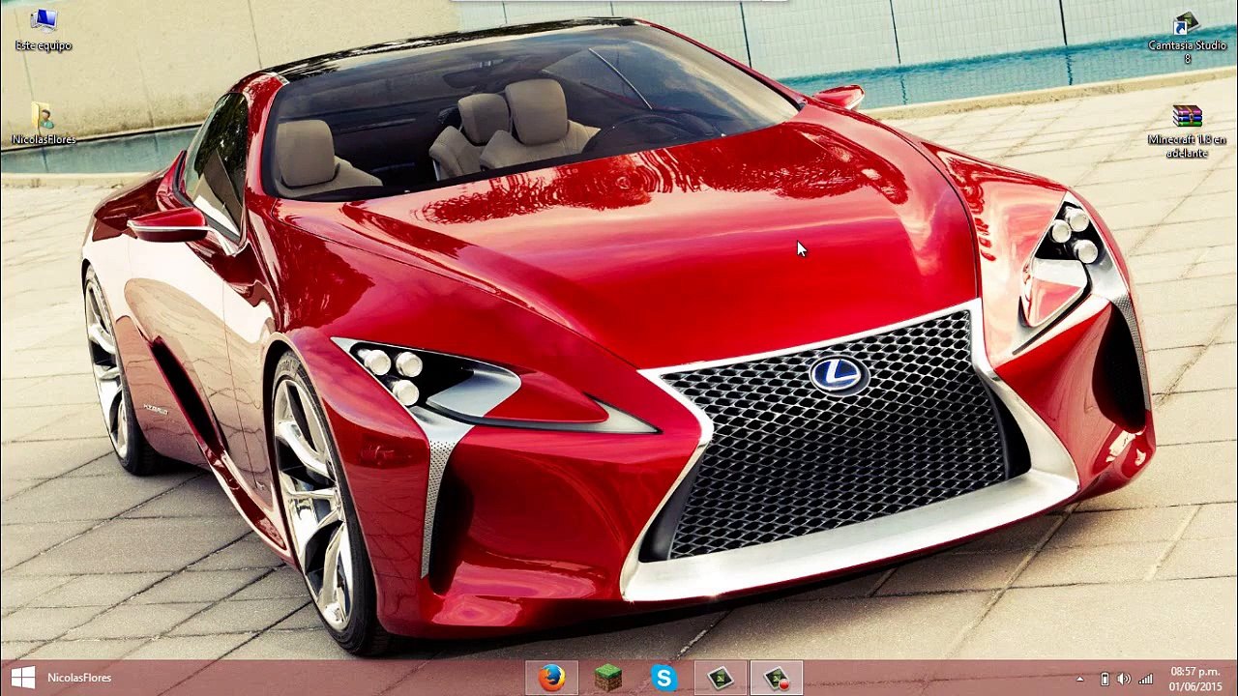Open Skype from the taskbar

(x=664, y=678)
